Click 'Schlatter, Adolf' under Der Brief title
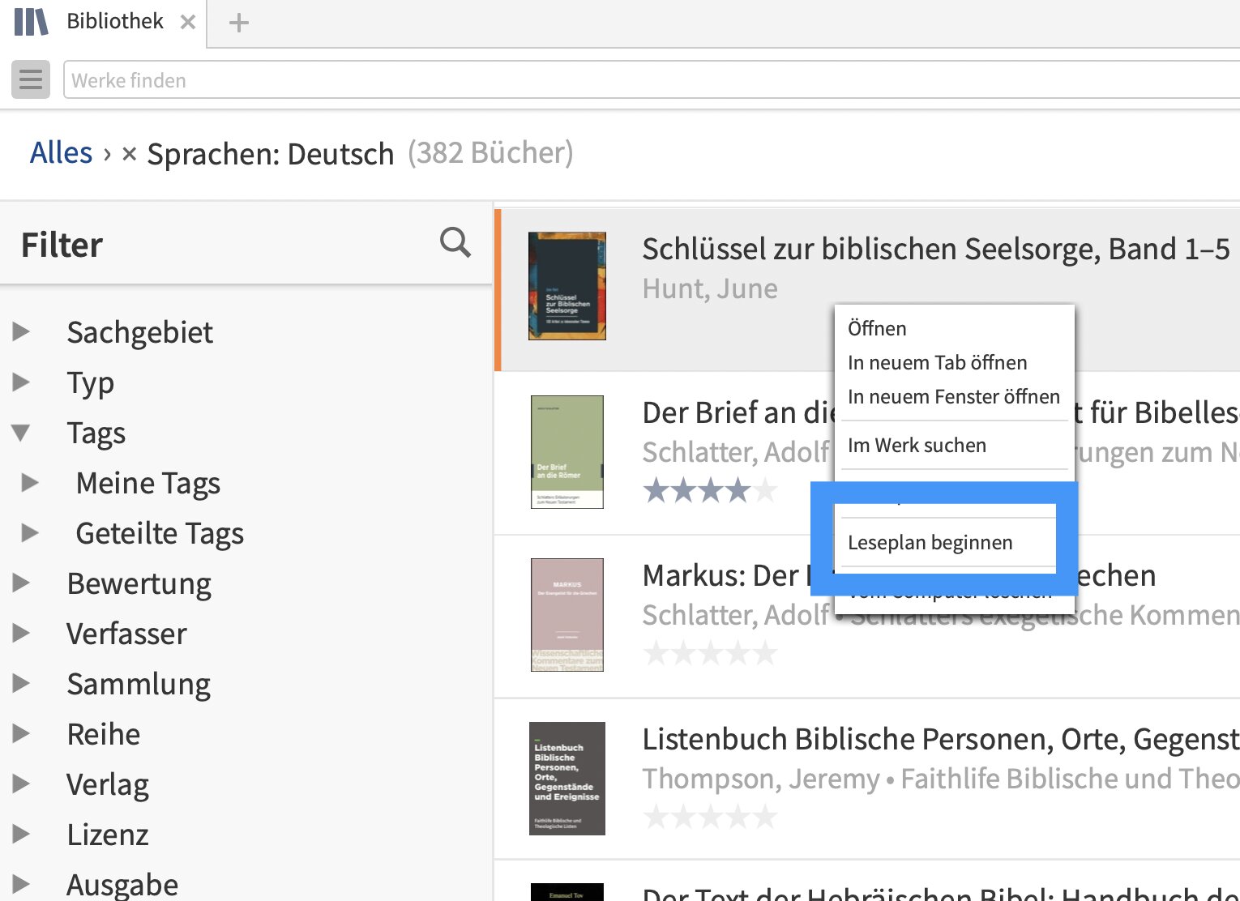 pyautogui.click(x=736, y=452)
